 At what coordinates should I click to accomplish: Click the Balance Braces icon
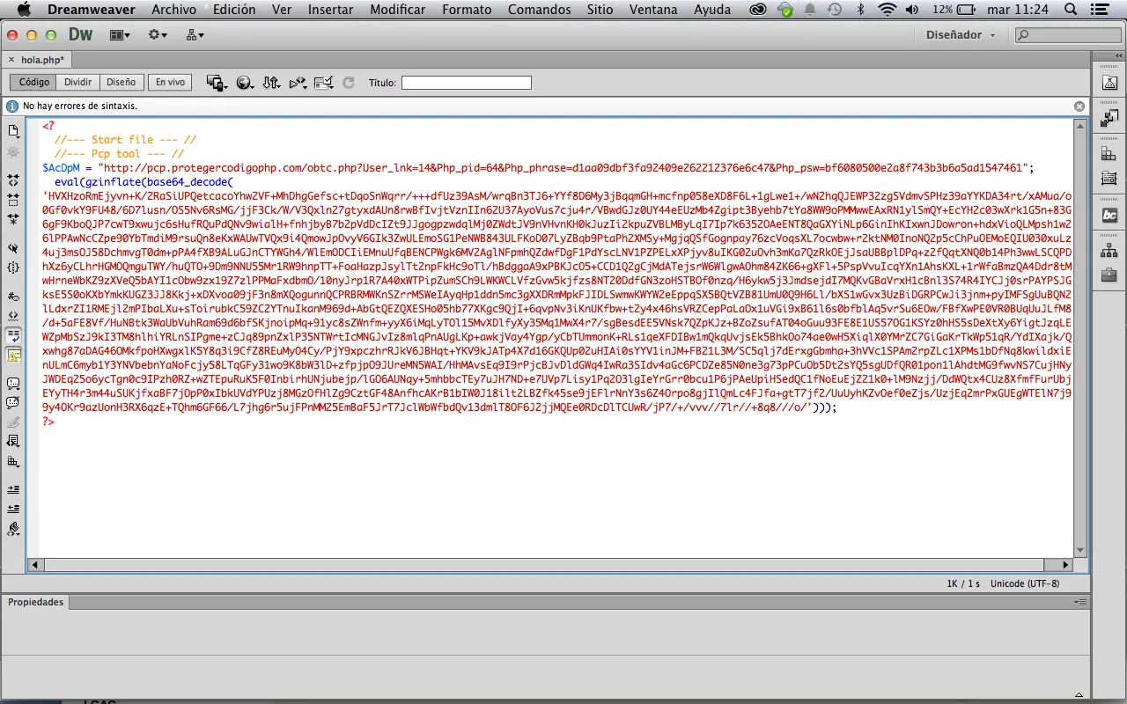tap(13, 268)
